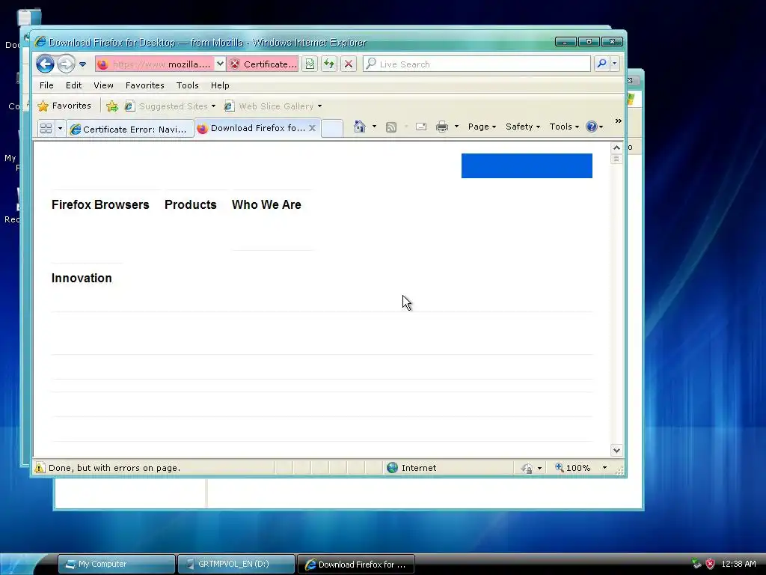Click the Compatibility View icon

point(310,64)
